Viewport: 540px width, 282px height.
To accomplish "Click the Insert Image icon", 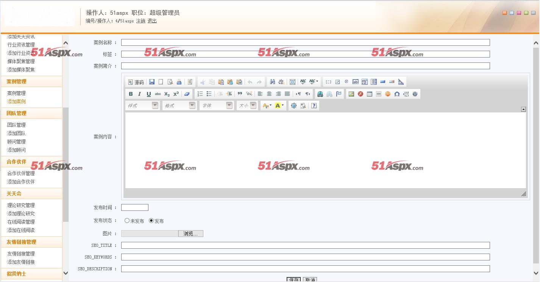I will pyautogui.click(x=351, y=94).
